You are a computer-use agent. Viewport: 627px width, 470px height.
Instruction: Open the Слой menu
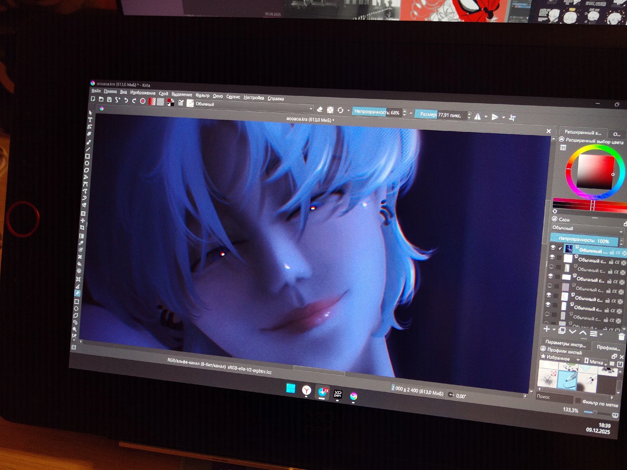[x=163, y=94]
